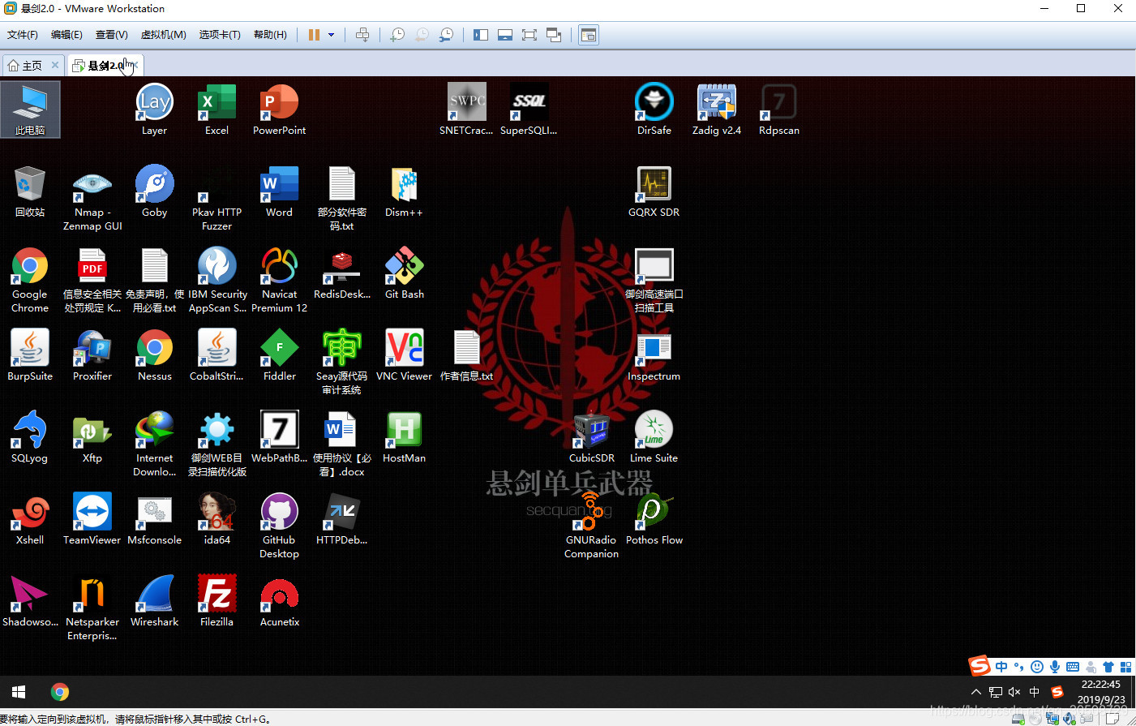Open Chrome from the guest taskbar

[x=60, y=692]
